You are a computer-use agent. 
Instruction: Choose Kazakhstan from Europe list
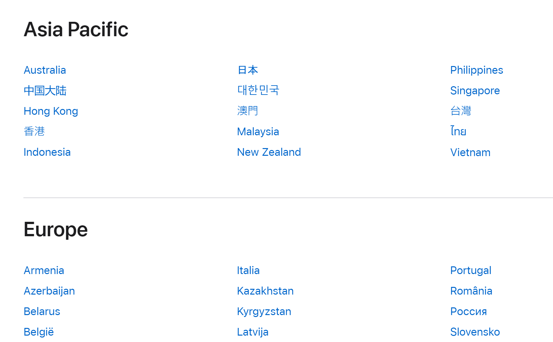point(265,291)
